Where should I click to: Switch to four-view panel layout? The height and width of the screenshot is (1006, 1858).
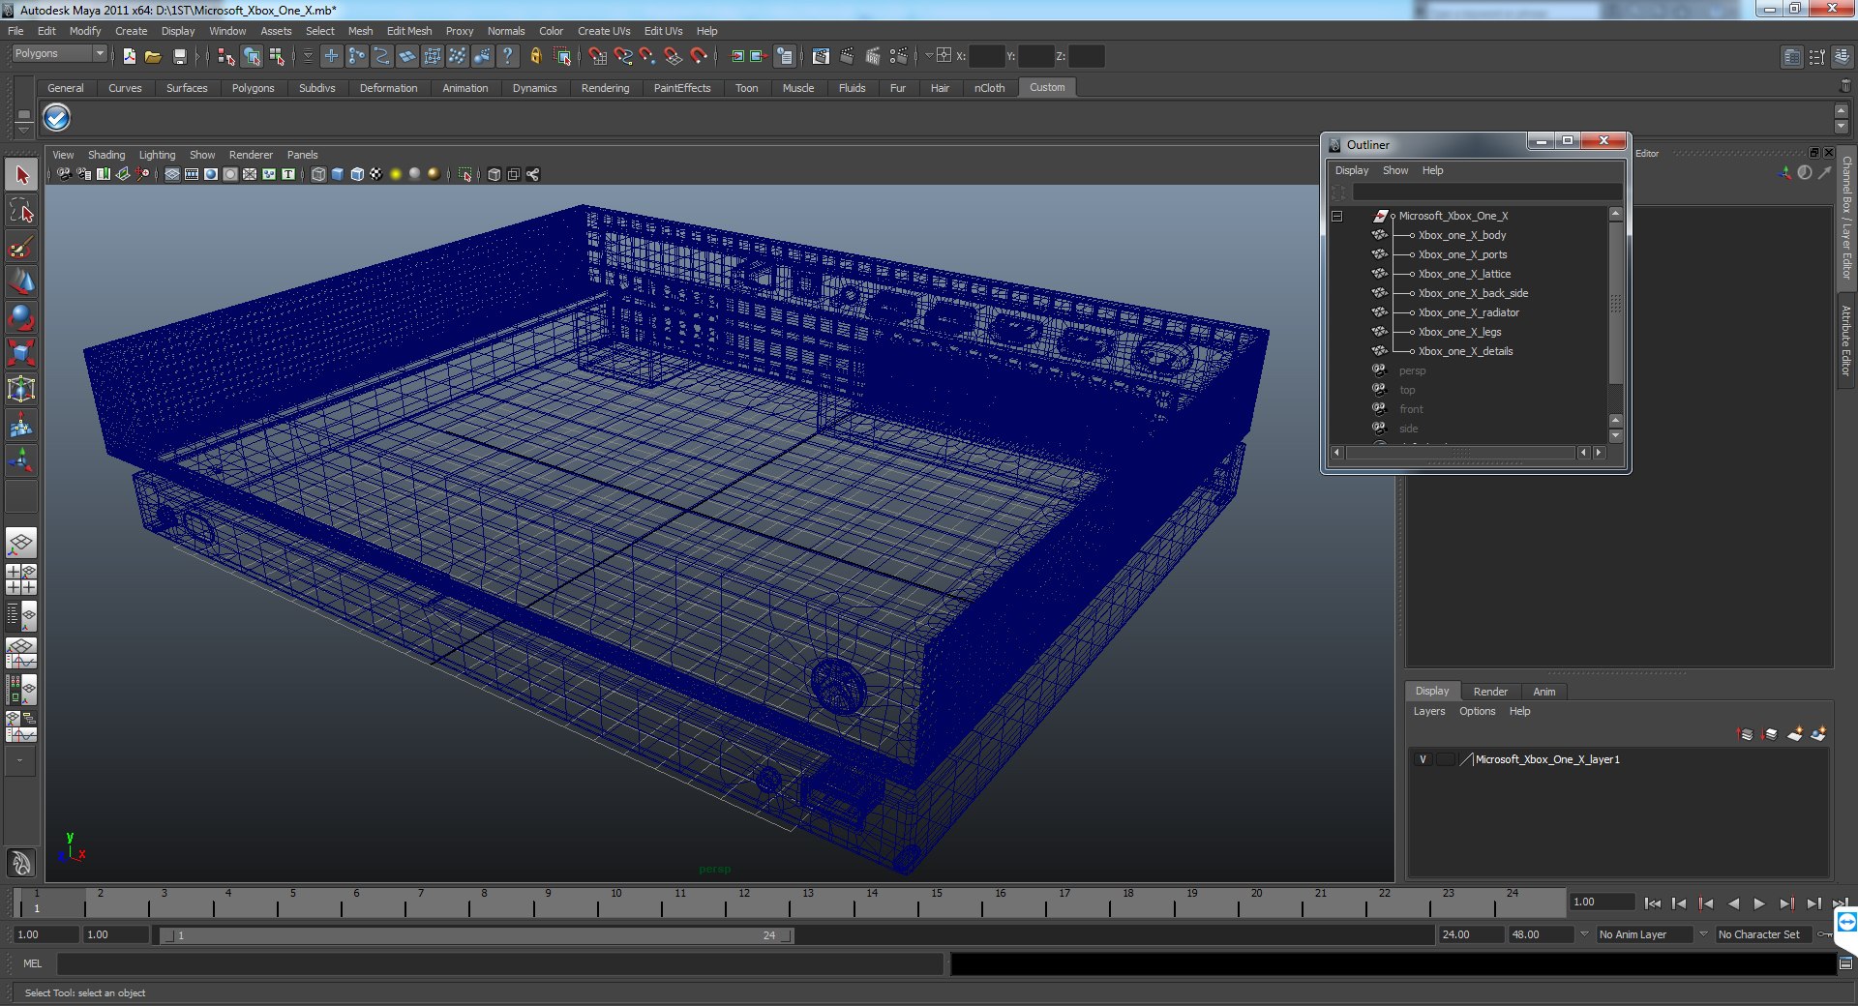coord(21,579)
